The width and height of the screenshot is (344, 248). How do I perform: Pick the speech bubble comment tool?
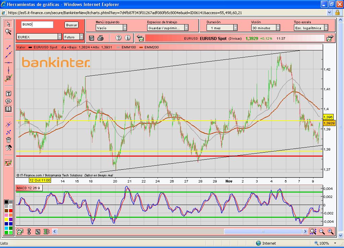pyautogui.click(x=8, y=101)
